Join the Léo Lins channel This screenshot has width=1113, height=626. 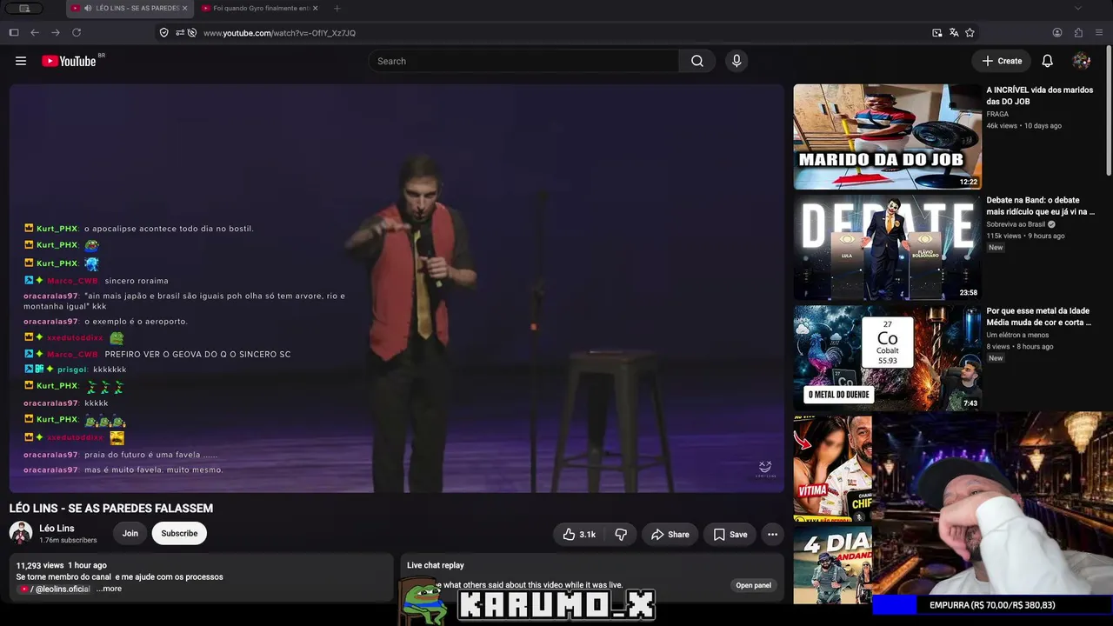[x=130, y=534]
